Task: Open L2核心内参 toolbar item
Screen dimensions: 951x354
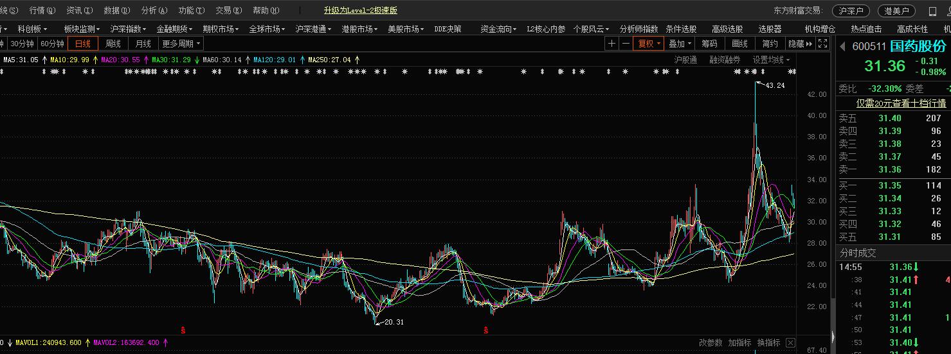Action: (x=546, y=29)
